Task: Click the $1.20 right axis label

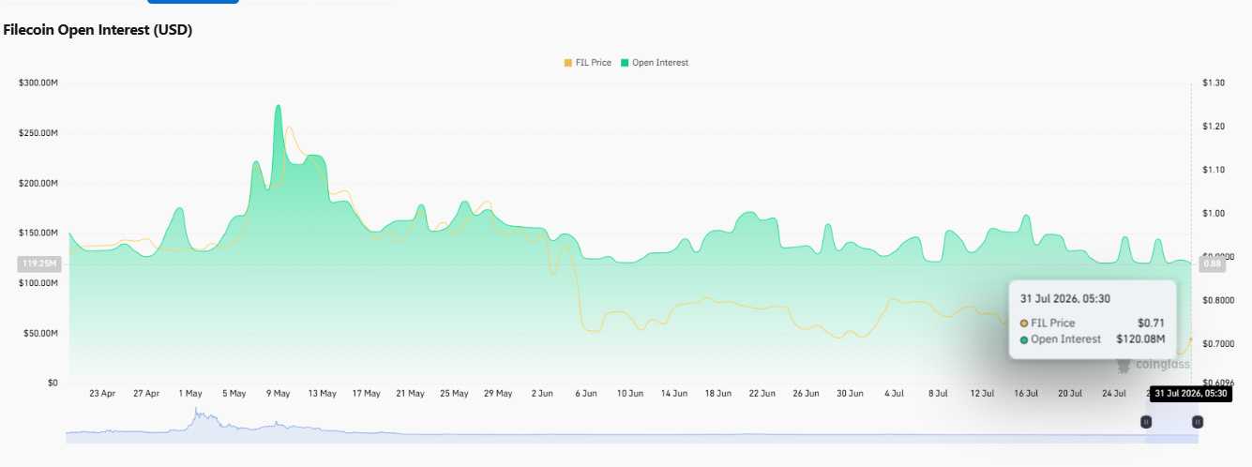Action: [x=1214, y=127]
